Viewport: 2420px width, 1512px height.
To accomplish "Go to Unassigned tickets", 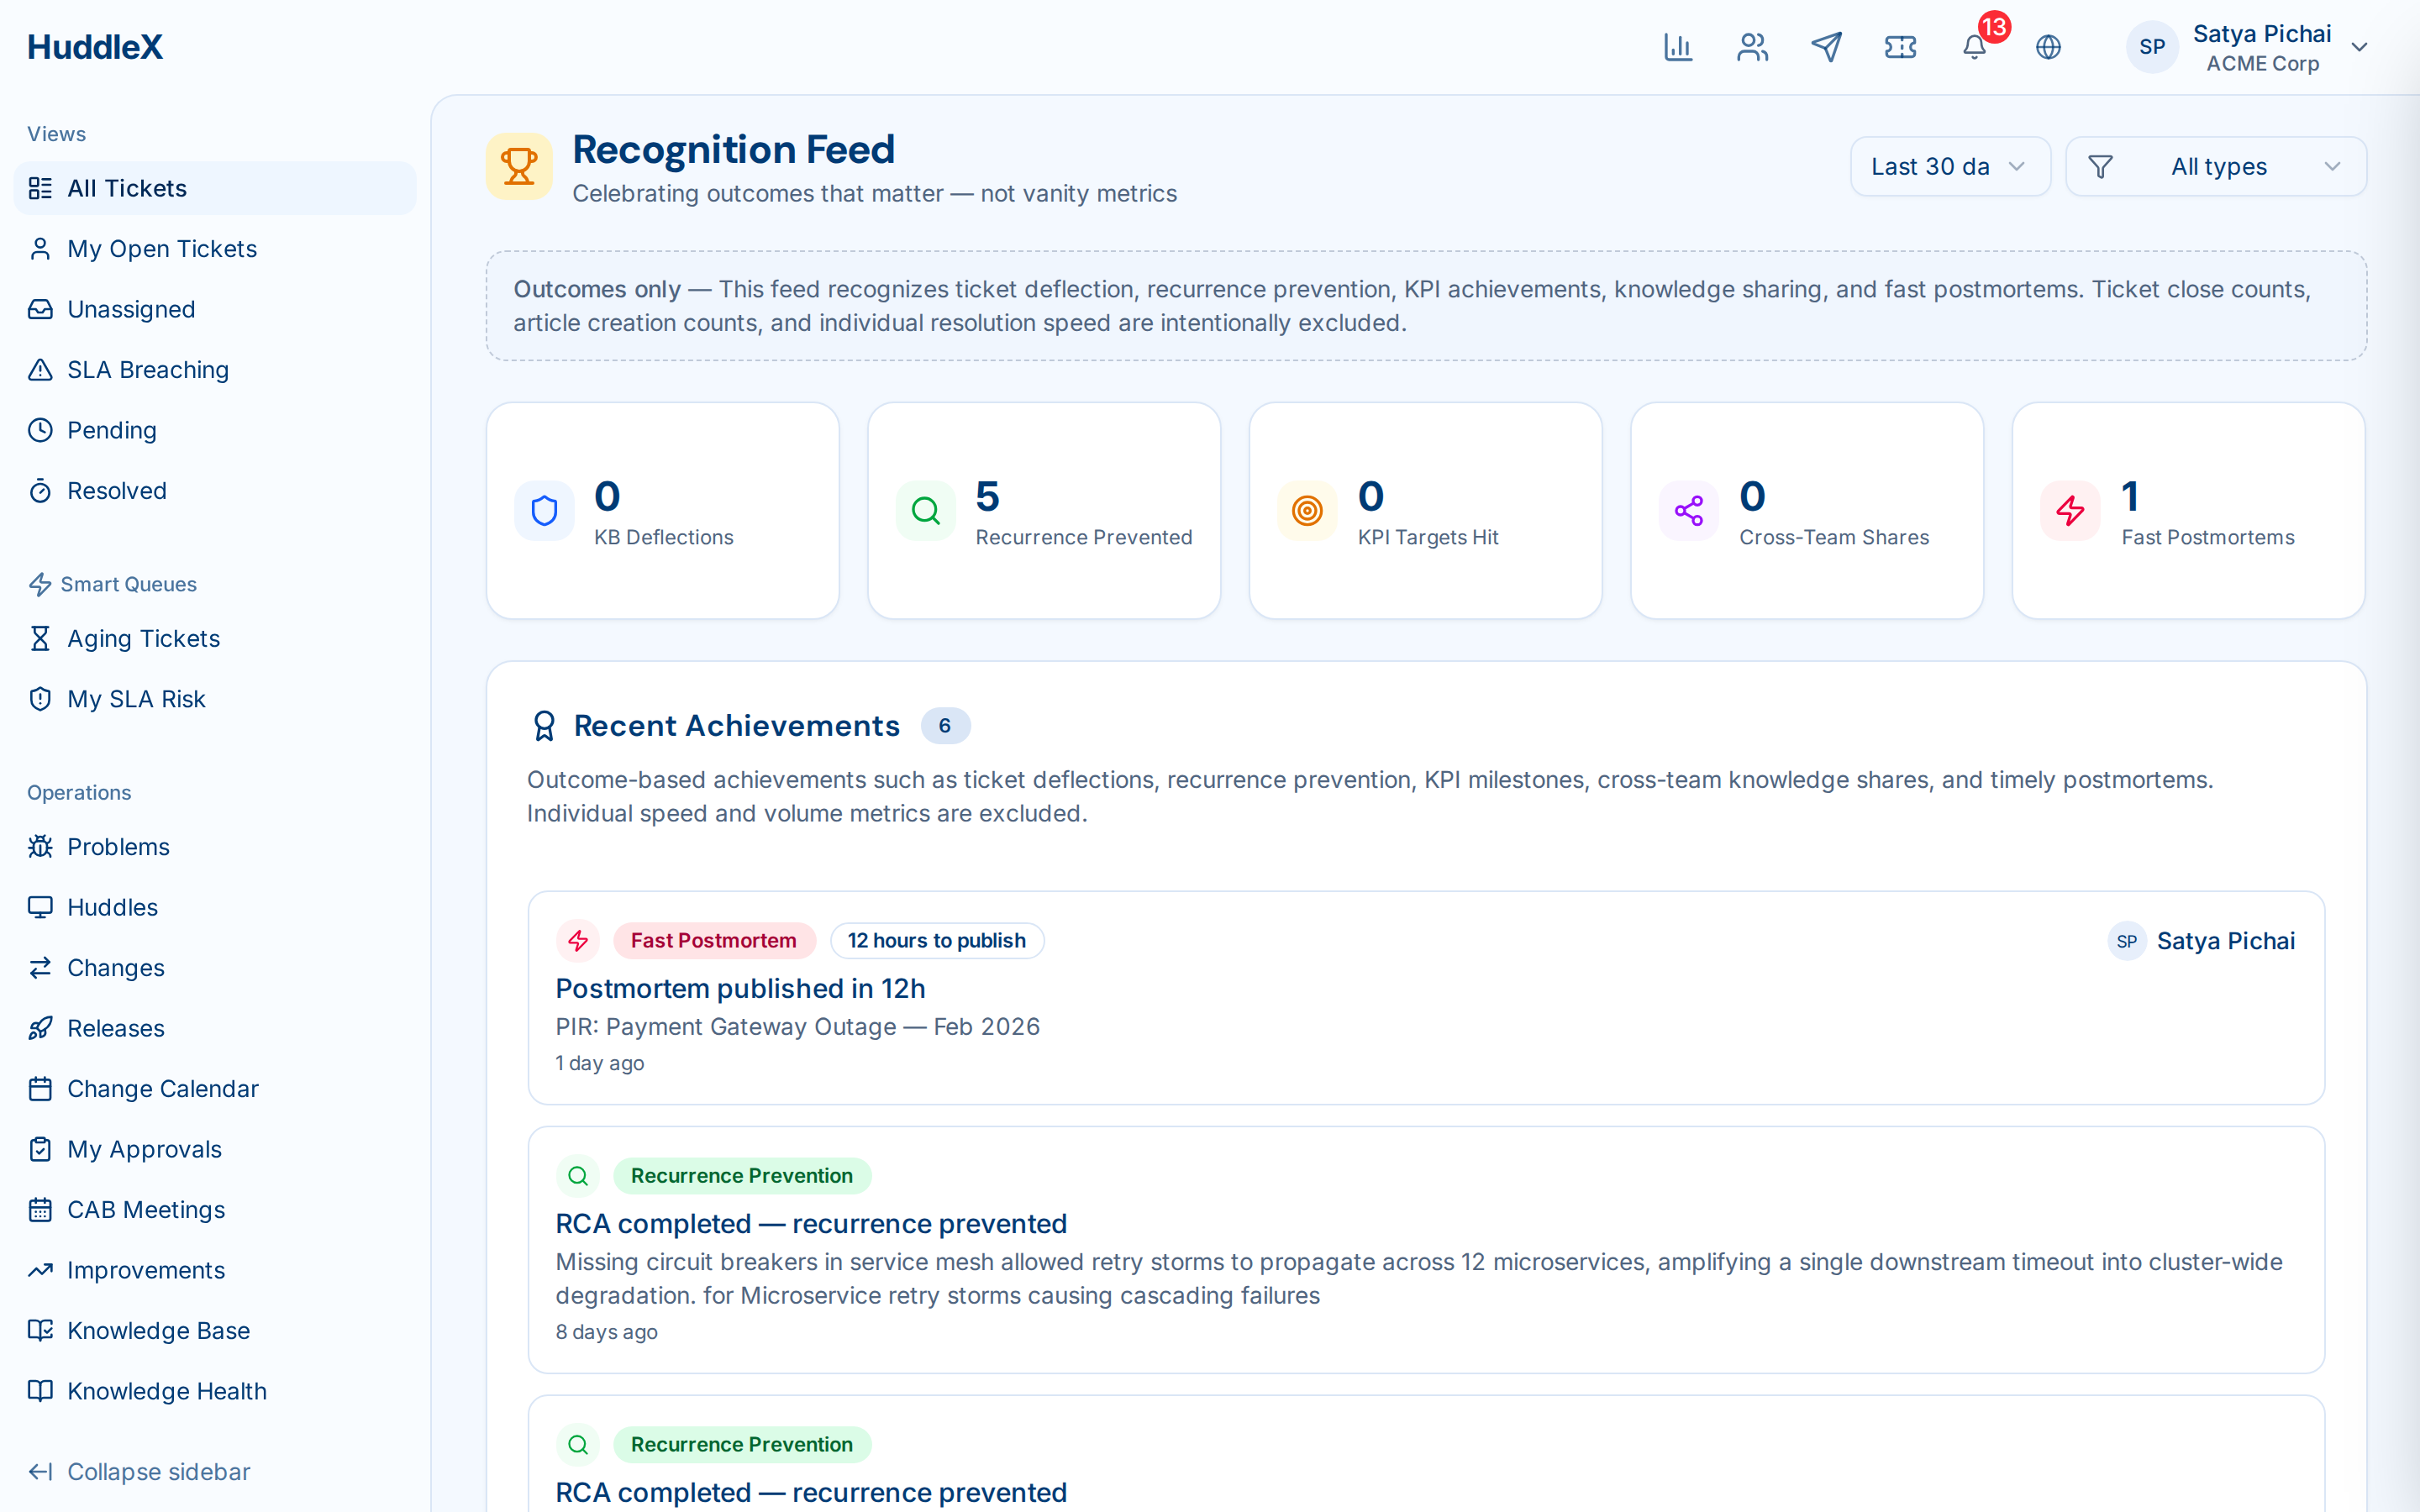I will (215, 309).
